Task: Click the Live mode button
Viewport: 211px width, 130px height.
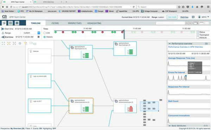Action: point(172,17)
